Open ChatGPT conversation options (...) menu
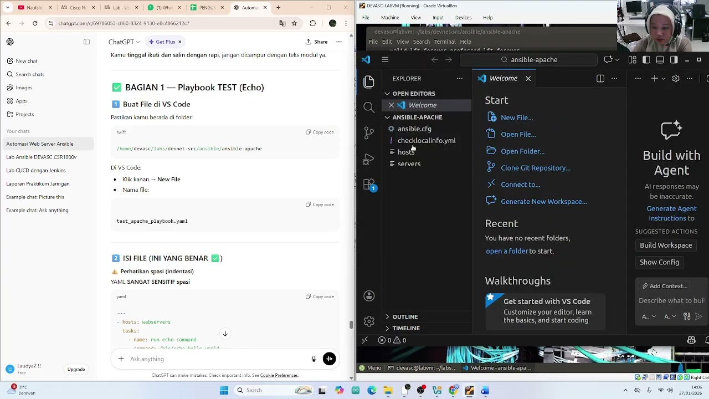709x399 pixels. tap(338, 42)
